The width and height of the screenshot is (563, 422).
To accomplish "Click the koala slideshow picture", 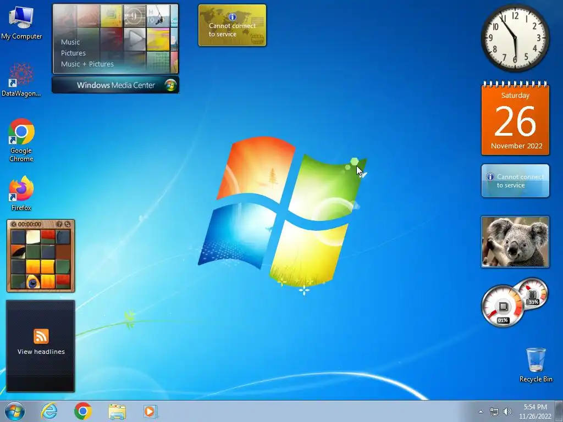I will pyautogui.click(x=515, y=242).
